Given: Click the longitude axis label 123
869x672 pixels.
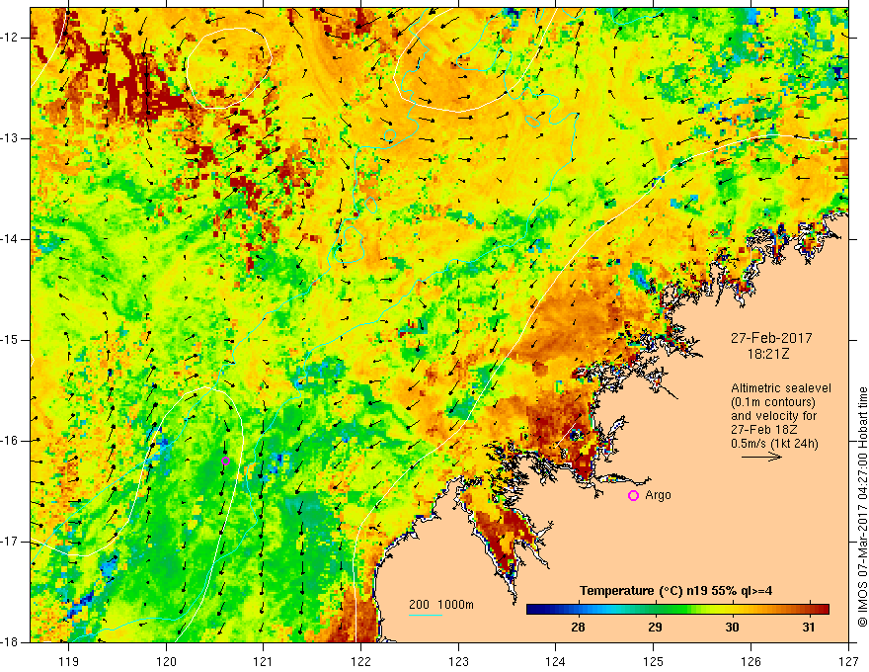Looking at the screenshot, I should 458,661.
